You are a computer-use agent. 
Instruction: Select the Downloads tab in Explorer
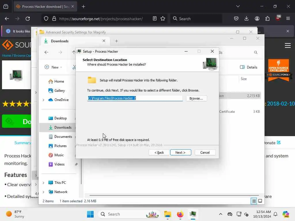click(x=75, y=41)
